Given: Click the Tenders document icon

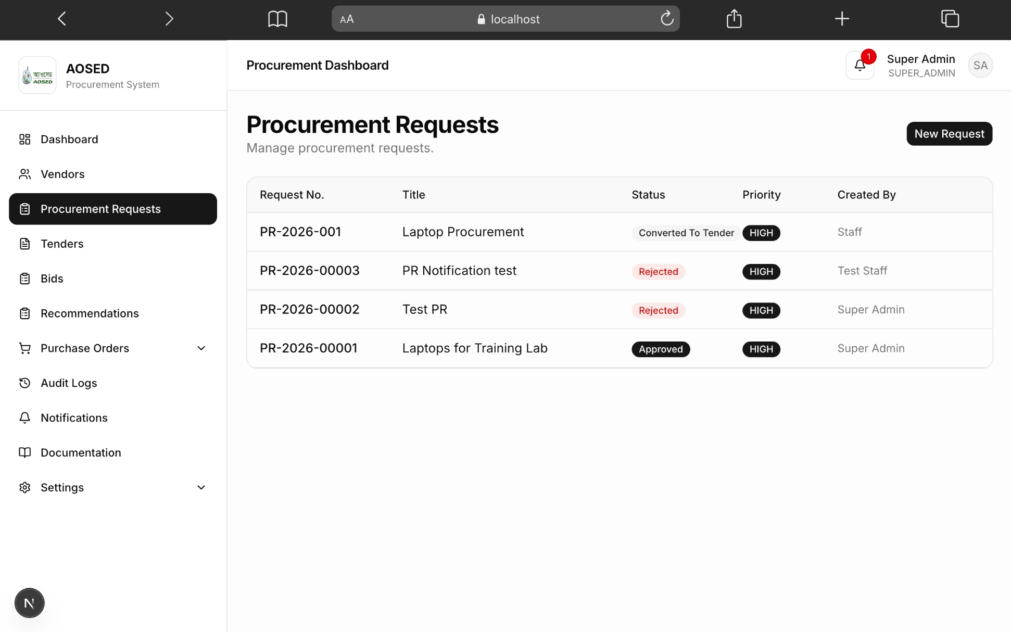Looking at the screenshot, I should 25,244.
